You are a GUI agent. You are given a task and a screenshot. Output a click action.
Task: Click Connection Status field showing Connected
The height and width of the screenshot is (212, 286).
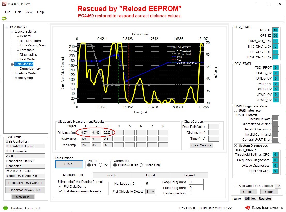pos(25,166)
